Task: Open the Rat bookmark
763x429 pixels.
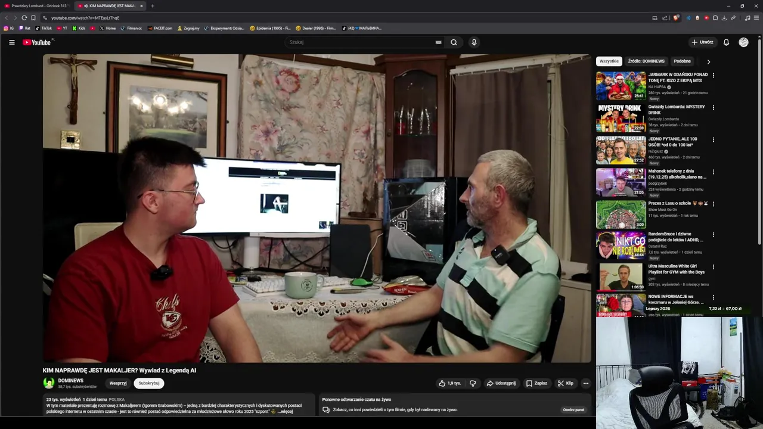Action: tap(24, 28)
